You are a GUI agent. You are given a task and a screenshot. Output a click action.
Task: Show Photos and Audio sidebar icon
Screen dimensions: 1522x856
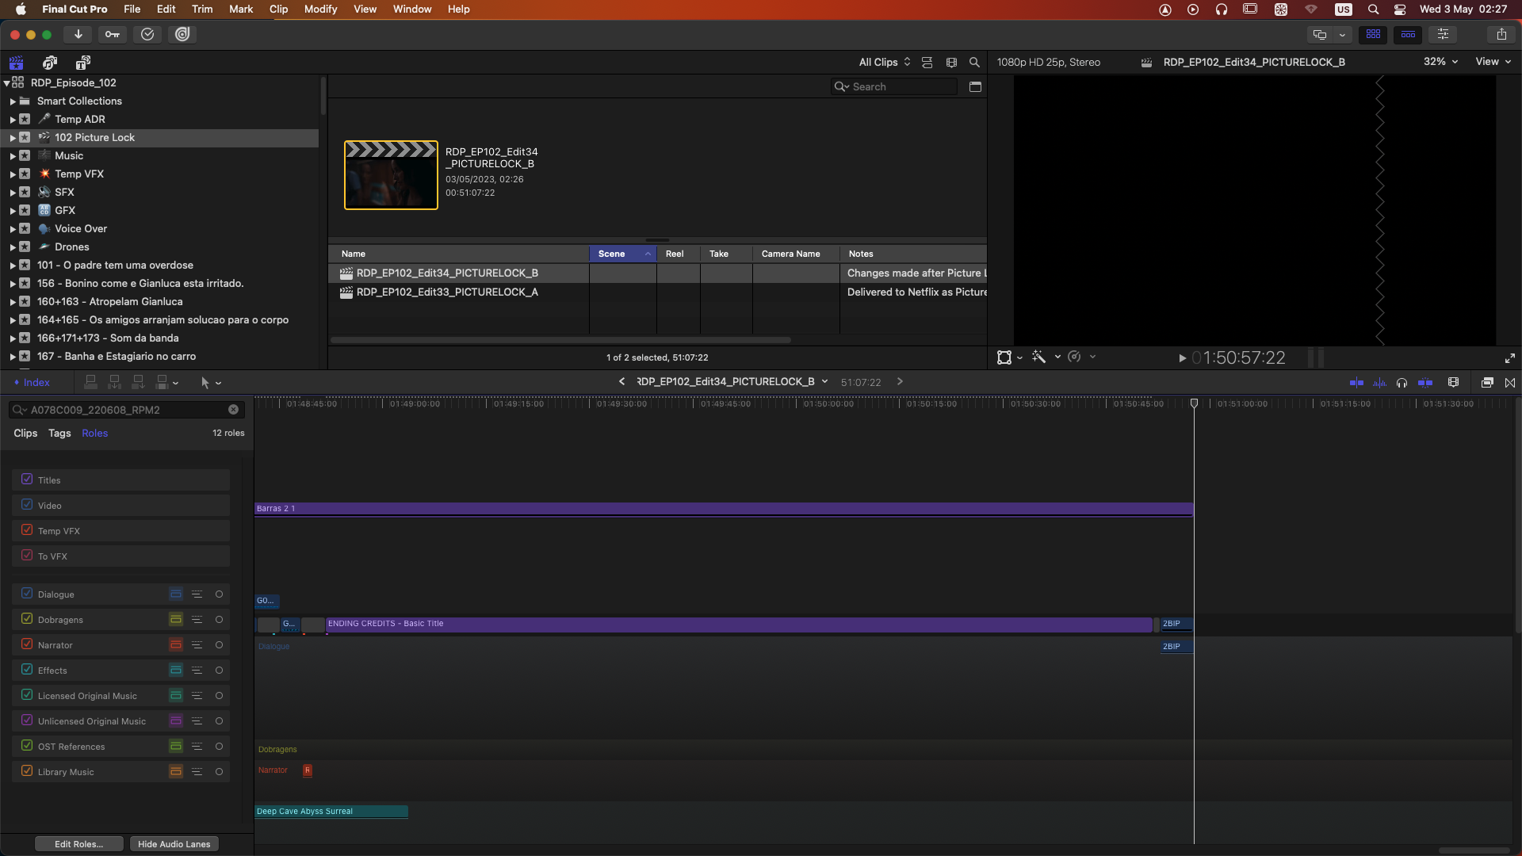(x=50, y=63)
